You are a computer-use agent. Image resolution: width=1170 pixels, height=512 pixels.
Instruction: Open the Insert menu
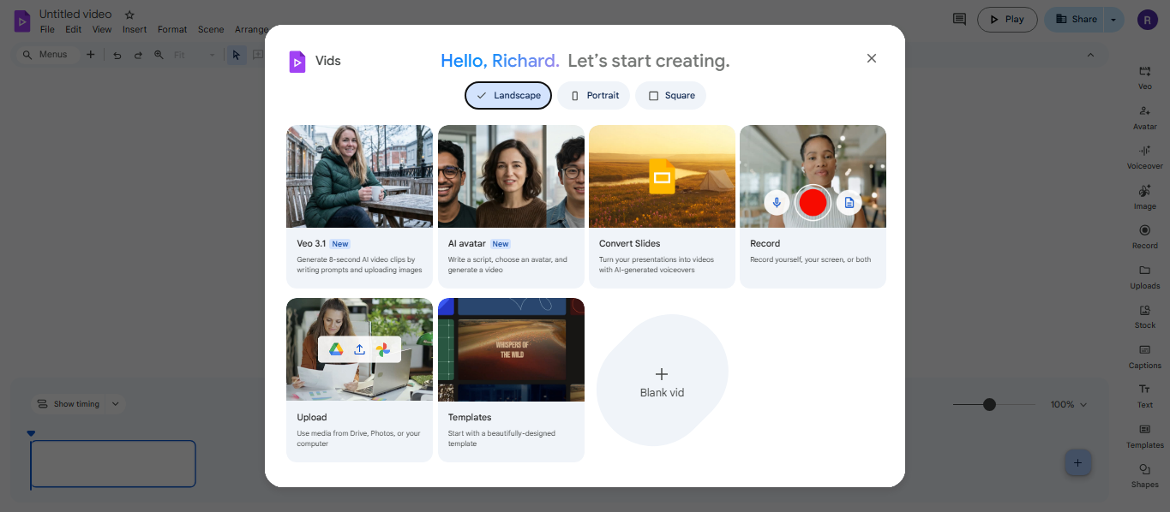(135, 30)
